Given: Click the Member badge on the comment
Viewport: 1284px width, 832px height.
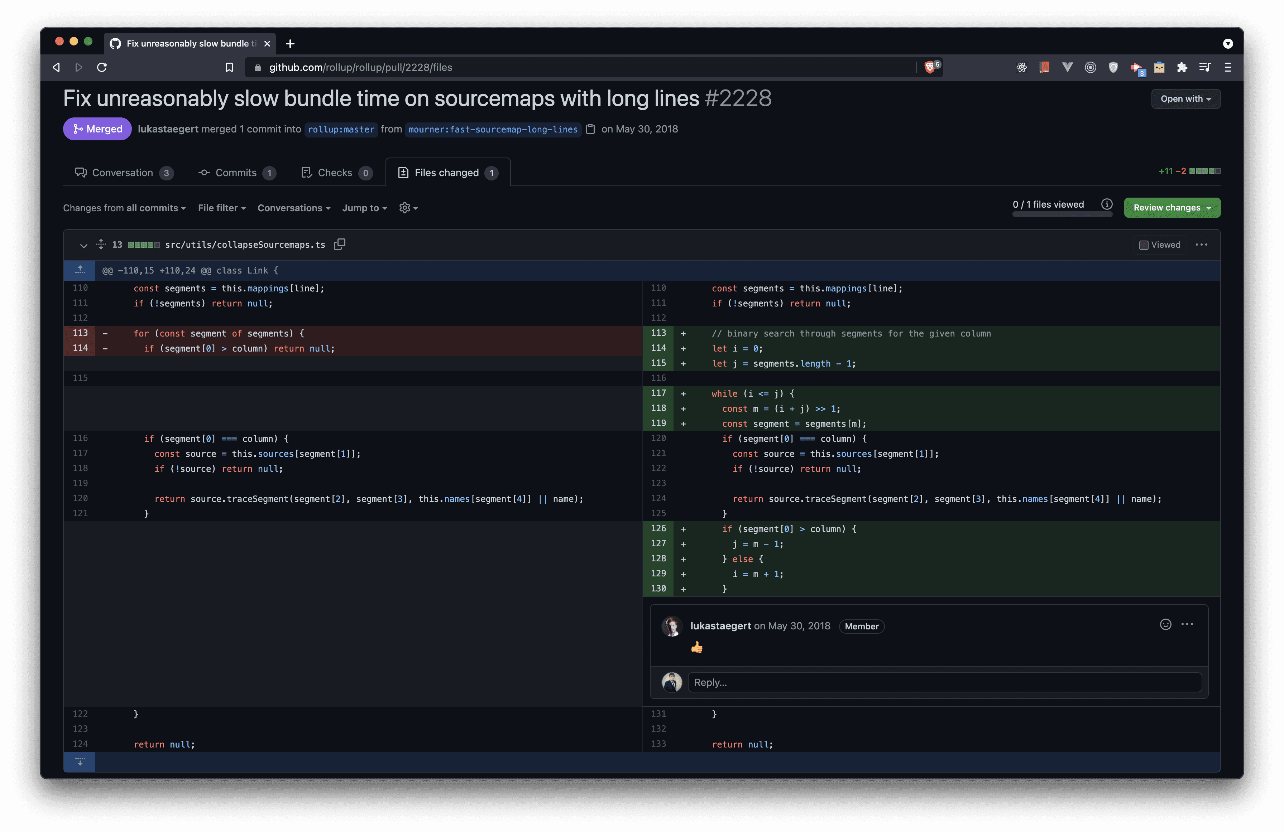Looking at the screenshot, I should (x=861, y=626).
